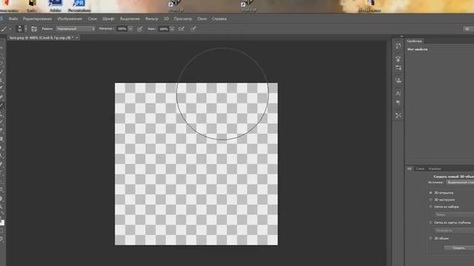The width and height of the screenshot is (474, 266).
Task: Open the blend mode dropdown Нормальный
Action: 76,29
